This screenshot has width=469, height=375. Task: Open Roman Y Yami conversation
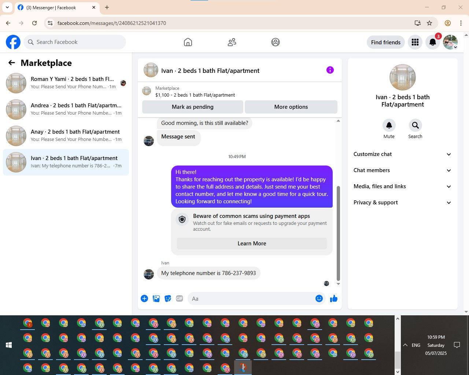click(66, 83)
